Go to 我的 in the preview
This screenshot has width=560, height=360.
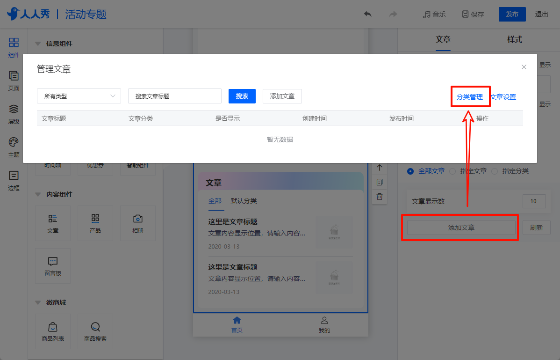click(x=324, y=324)
